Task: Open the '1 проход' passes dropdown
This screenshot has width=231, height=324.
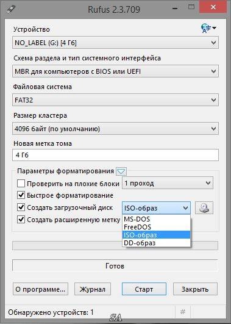Action: coord(168,183)
